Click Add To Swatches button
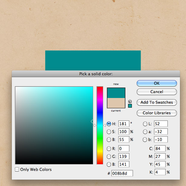Screen dimensions: 186x186 157,102
